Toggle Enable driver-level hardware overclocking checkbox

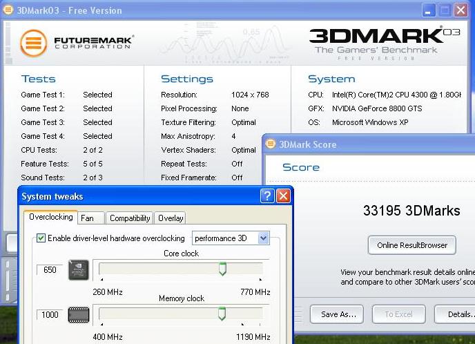(x=41, y=238)
